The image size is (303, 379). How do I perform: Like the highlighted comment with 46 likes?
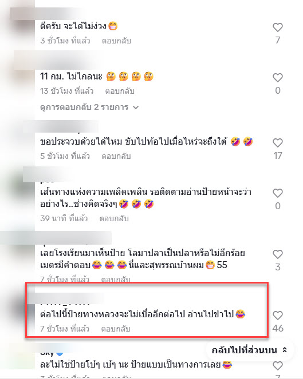278,316
